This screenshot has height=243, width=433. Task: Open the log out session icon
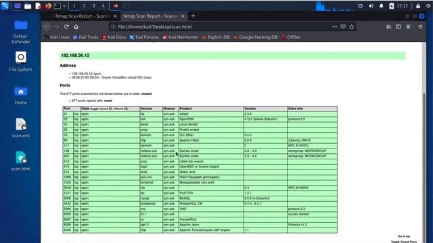pyautogui.click(x=428, y=6)
